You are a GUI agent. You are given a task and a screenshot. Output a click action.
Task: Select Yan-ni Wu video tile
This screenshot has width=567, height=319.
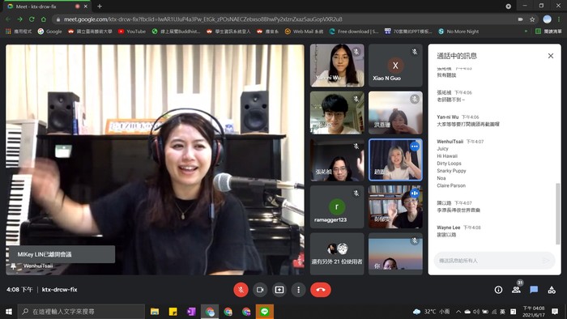[x=337, y=66]
